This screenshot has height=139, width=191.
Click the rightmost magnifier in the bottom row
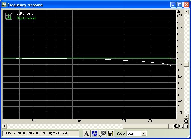(x=186, y=126)
